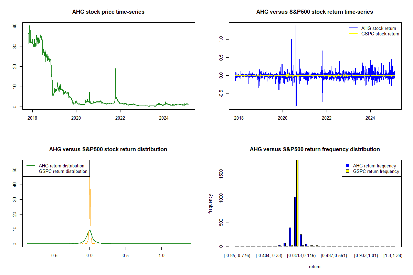The height and width of the screenshot is (275, 413).
Task: Click the '[-0.85,-0.776)' histogram bin label
Action: (x=237, y=256)
